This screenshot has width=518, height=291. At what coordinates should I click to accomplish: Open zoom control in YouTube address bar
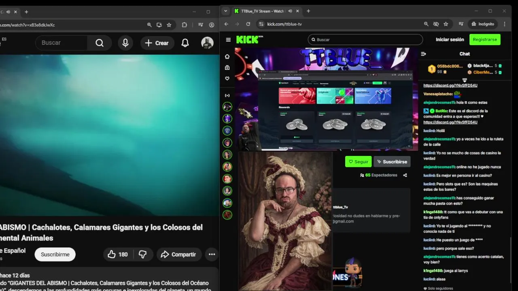coord(149,25)
